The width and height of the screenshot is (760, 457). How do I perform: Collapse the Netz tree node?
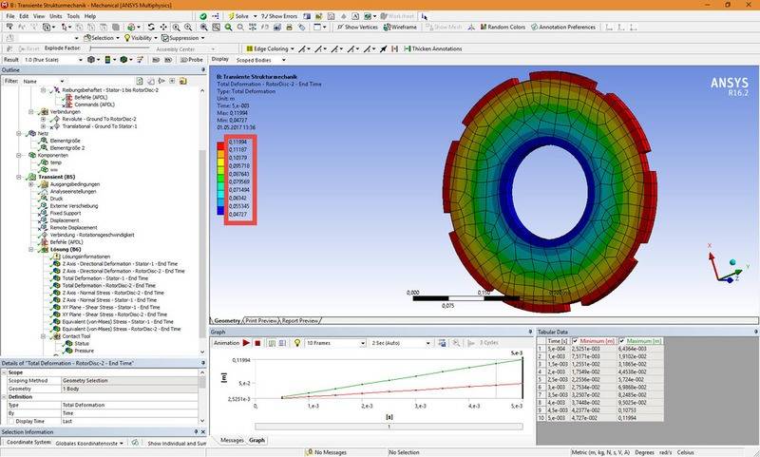tap(19, 133)
